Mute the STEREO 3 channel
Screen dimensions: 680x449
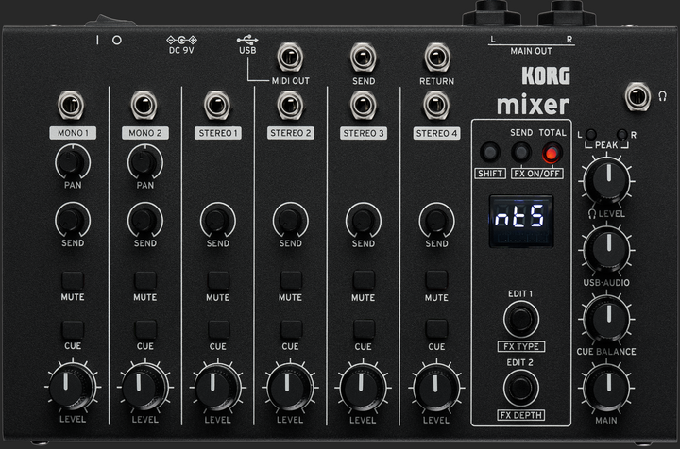pos(364,280)
